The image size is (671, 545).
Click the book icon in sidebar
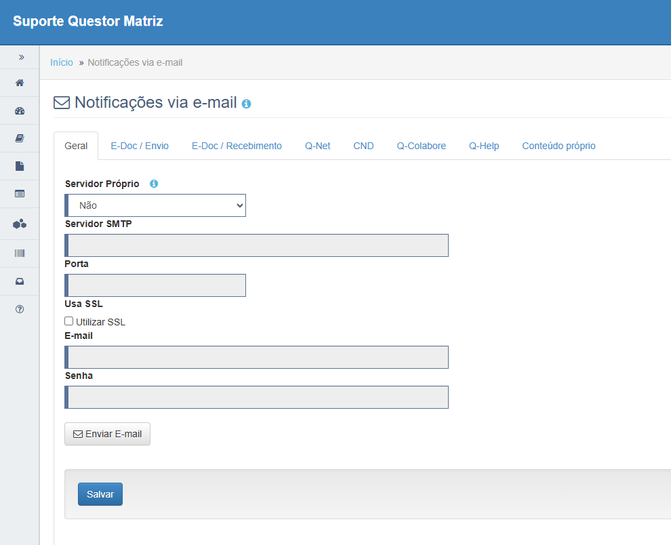(20, 138)
